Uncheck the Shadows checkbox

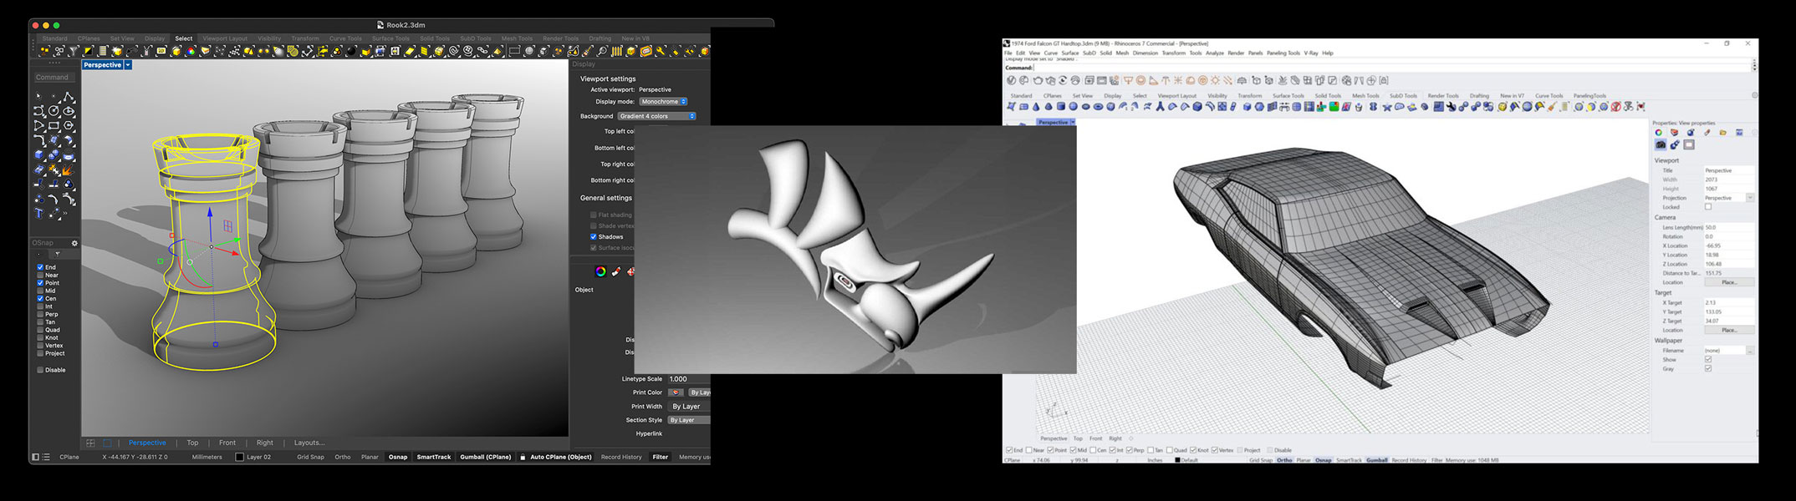point(594,237)
